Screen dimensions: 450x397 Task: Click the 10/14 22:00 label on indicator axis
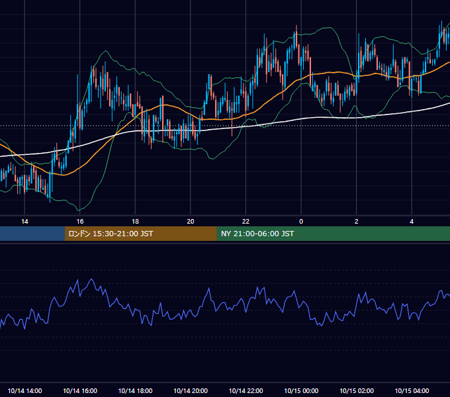tap(246, 390)
